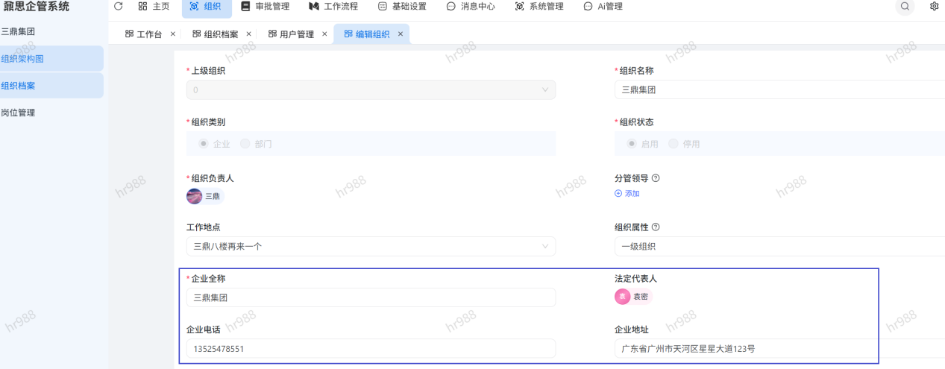Close the 编辑组织 tab
Screen dimensions: 945x369
tap(401, 34)
